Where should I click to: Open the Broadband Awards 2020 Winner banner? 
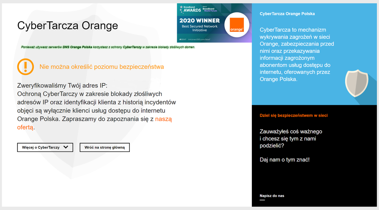[214, 23]
